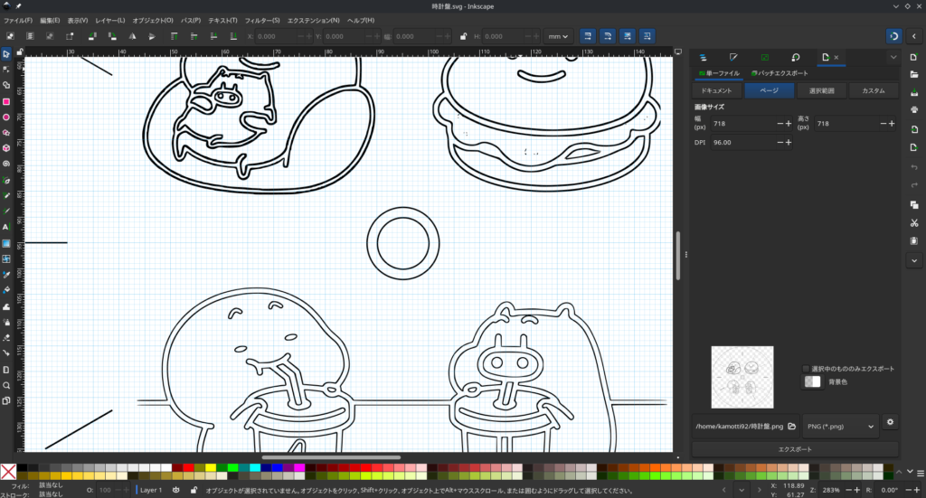Viewport: 926px width, 498px height.
Task: Click the 背景色 background color swatch
Action: click(x=812, y=382)
